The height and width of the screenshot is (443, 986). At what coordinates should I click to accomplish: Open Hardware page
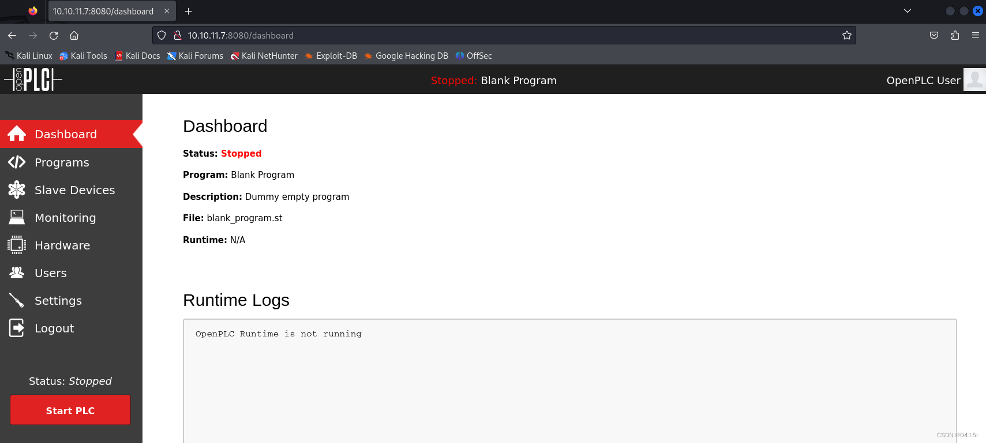tap(71, 245)
